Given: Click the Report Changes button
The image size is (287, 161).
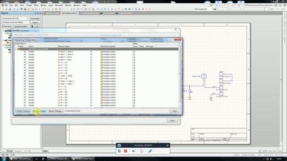Looking at the screenshot, I should coord(56,111).
